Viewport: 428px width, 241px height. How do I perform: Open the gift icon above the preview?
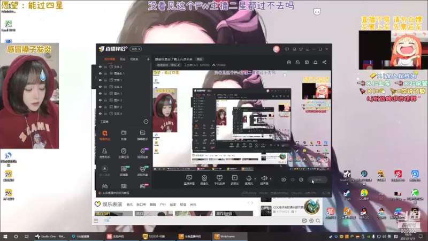289,62
